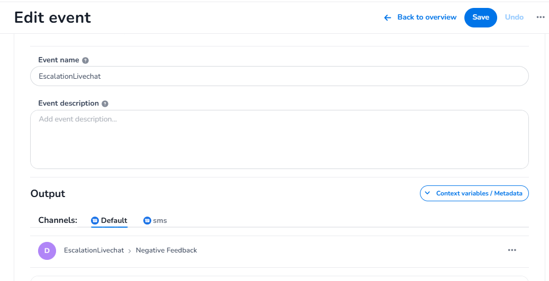Open EscalationLivechat breadcrumb in output row
Viewport: 549px width, 281px height.
tap(94, 250)
